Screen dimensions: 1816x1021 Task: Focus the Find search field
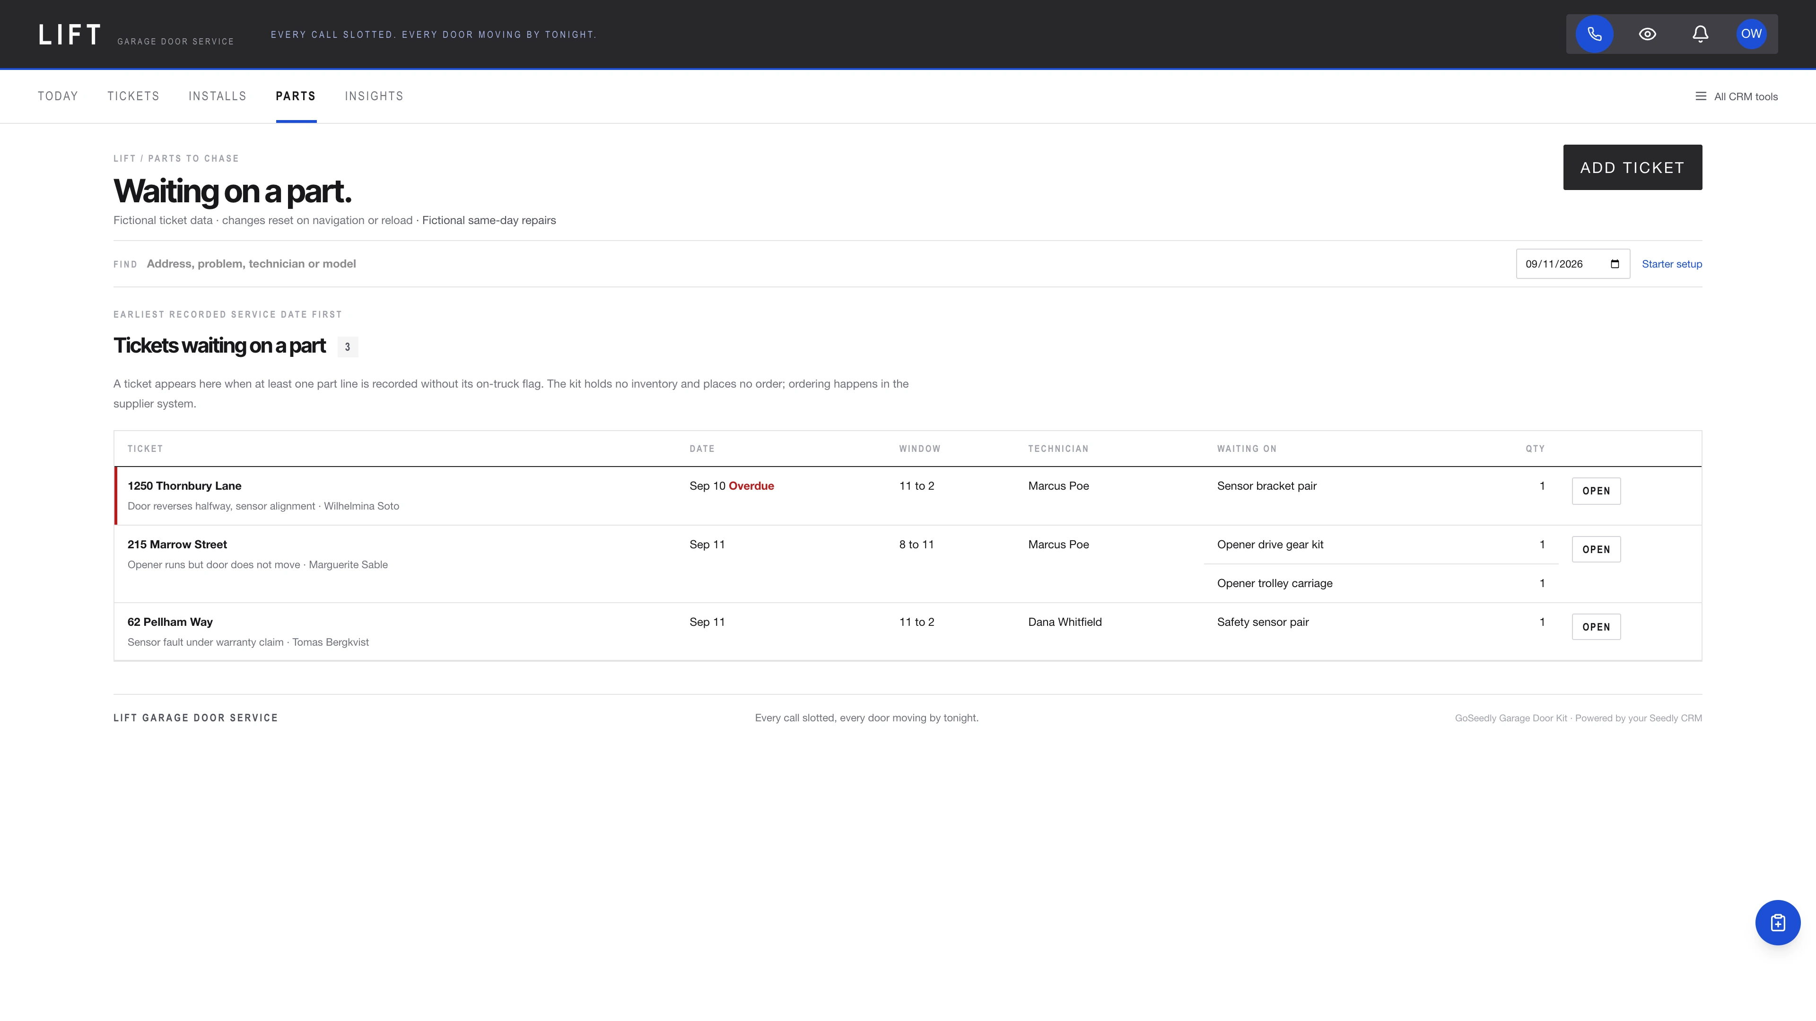click(825, 264)
